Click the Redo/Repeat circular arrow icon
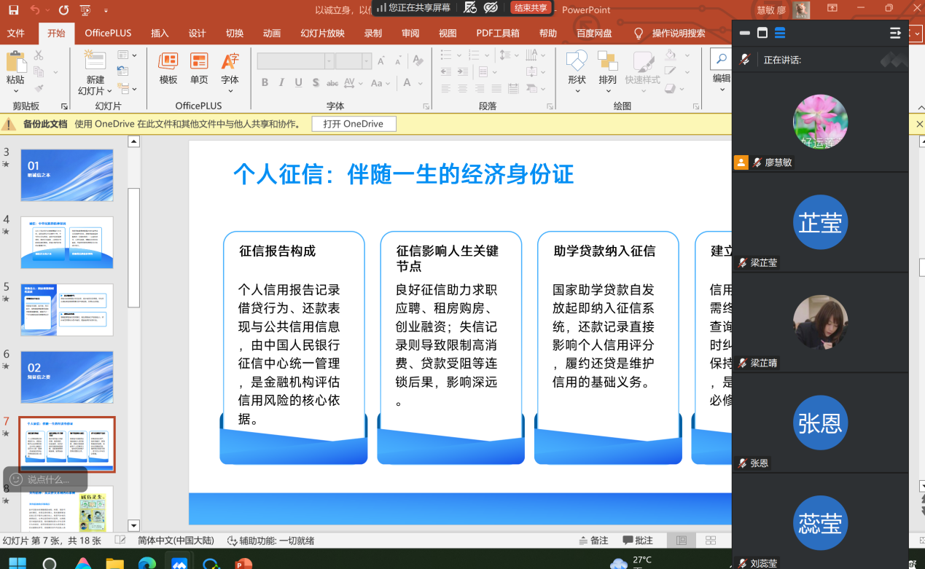Viewport: 925px width, 569px height. pyautogui.click(x=63, y=10)
